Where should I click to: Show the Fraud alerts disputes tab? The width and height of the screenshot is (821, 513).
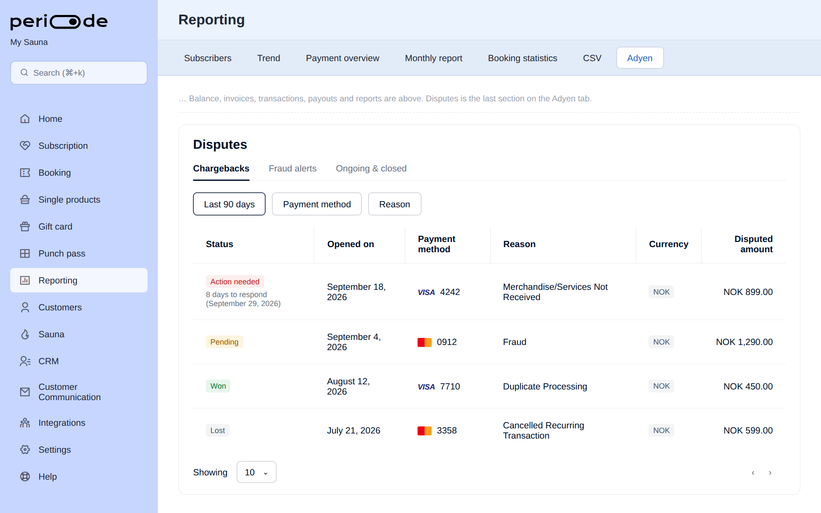tap(292, 168)
